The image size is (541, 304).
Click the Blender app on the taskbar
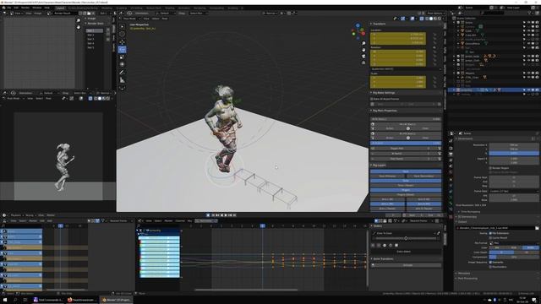click(x=116, y=300)
